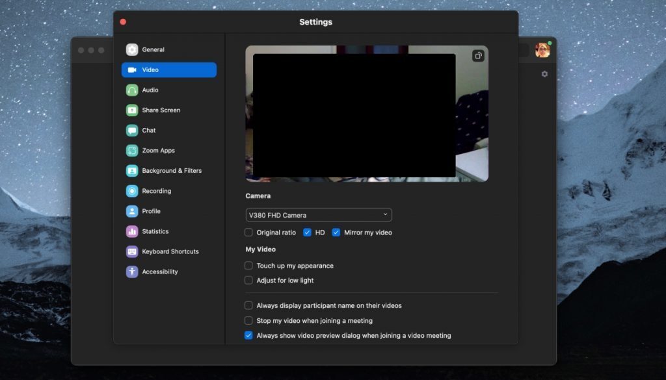Enable Touch up my appearance
The height and width of the screenshot is (380, 666).
(x=248, y=265)
